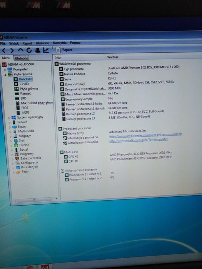The image size is (202, 269).
Task: Expand the Ekran node arrow
Action: click(10, 127)
